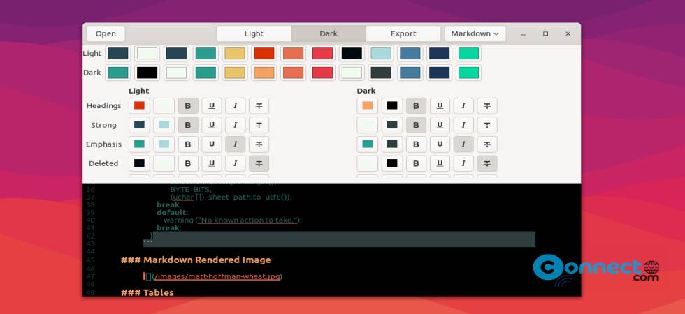Toggle bold for Light Deleted
Screen dimensions: 685x314
pyautogui.click(x=188, y=163)
